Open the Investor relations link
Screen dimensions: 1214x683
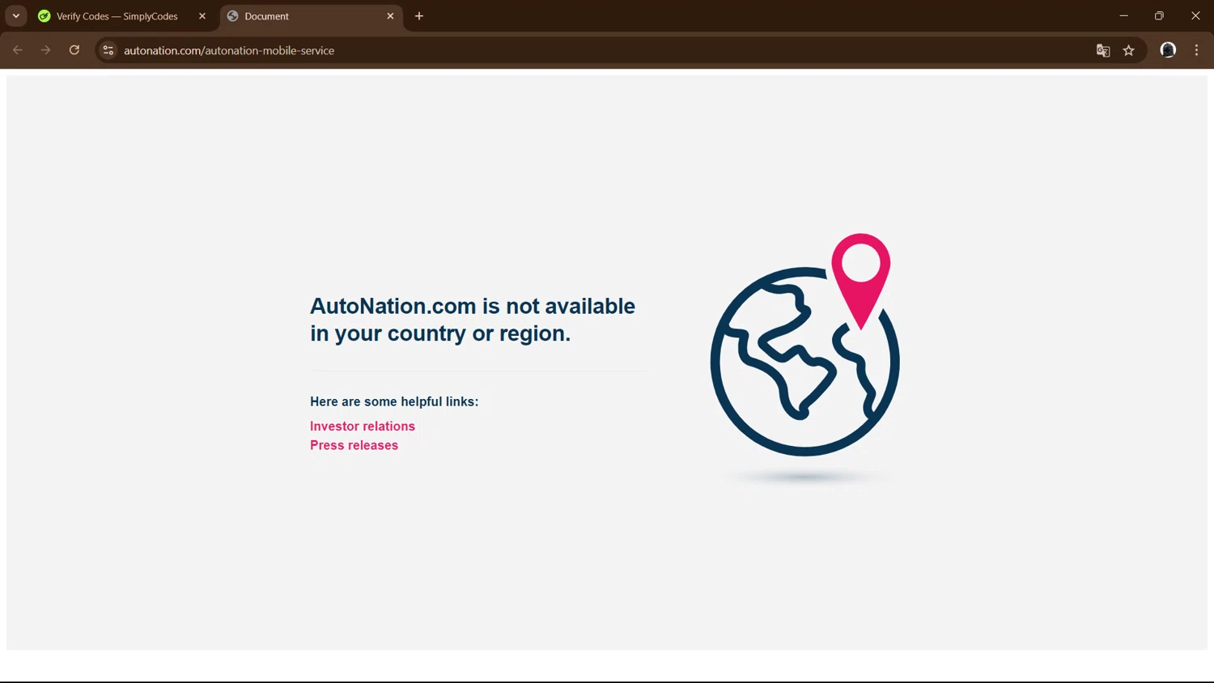point(363,426)
